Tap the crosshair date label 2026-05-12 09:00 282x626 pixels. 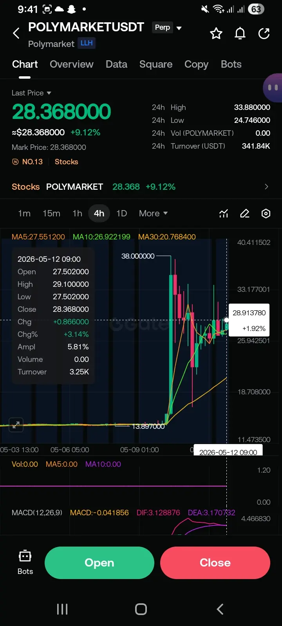(x=228, y=452)
